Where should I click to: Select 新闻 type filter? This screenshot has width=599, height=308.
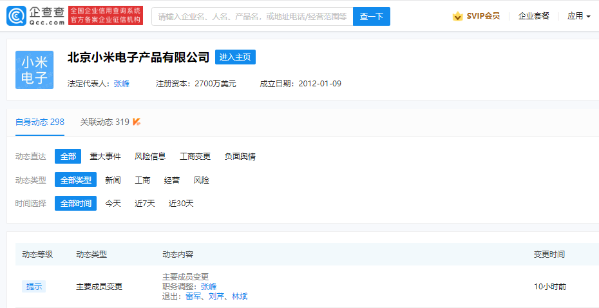coord(113,180)
